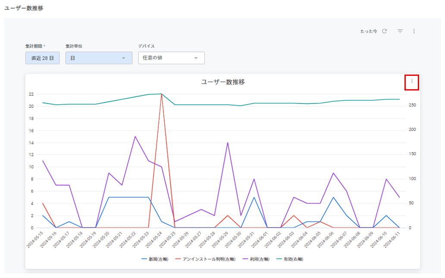The height and width of the screenshot is (278, 445).
Task: Click the 250 right axis value
Action: [x=412, y=105]
